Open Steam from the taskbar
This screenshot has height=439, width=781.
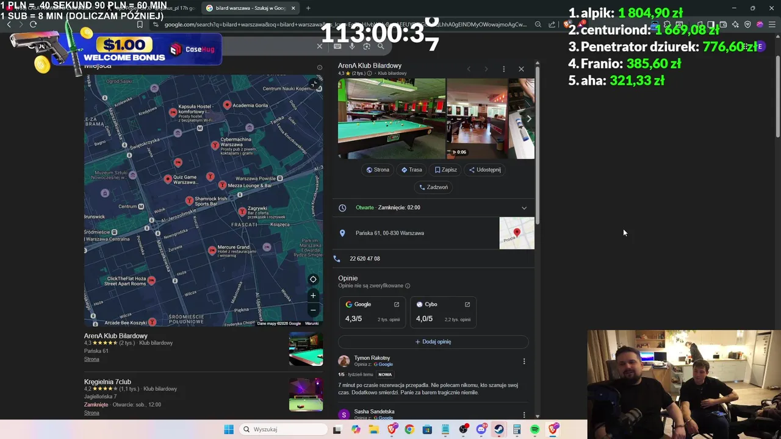tap(499, 429)
